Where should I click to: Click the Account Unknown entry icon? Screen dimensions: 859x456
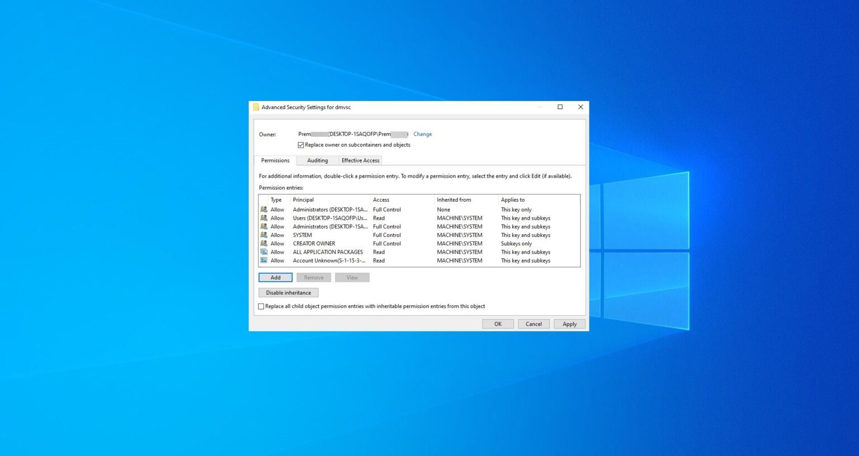tap(265, 260)
